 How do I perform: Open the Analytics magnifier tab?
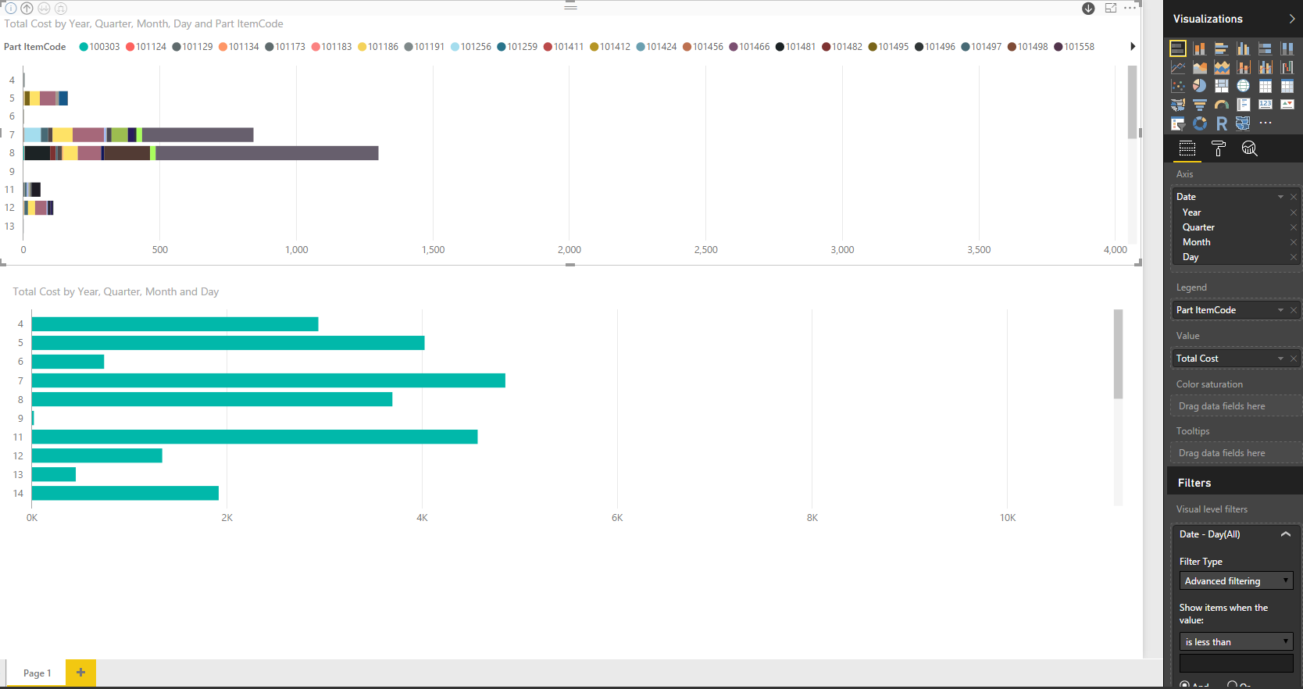click(1250, 148)
